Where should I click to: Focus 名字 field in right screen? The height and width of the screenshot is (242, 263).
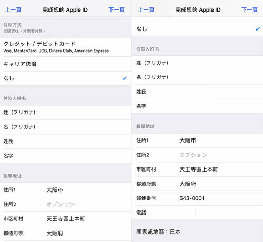197,106
